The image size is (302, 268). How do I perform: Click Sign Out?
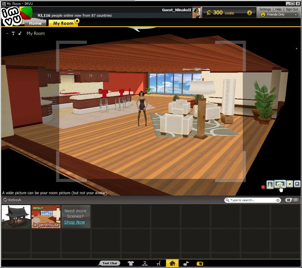coord(292,9)
